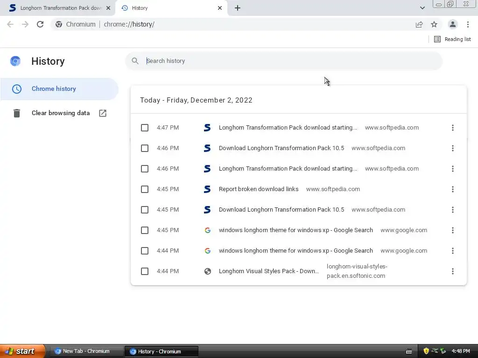Click the 4:44 PM Google Search entry title
This screenshot has height=358, width=478.
click(x=295, y=251)
